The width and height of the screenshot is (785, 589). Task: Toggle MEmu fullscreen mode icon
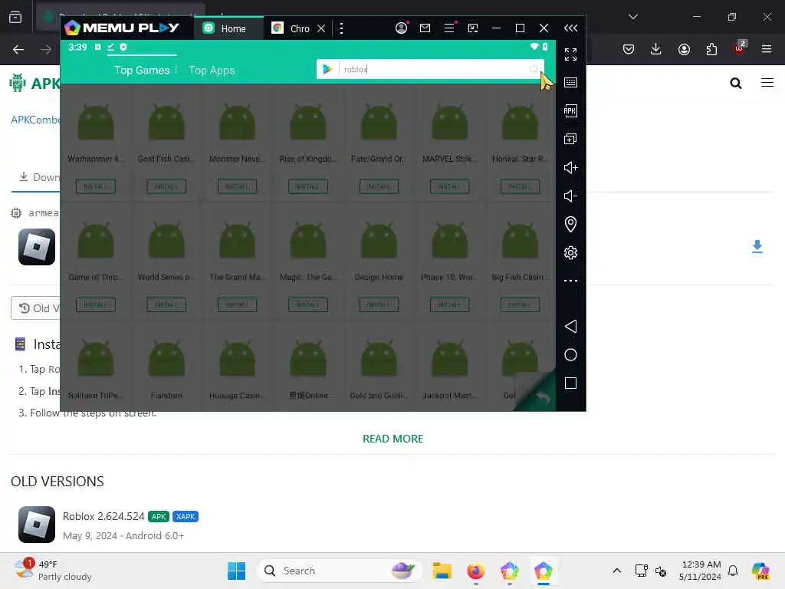(x=570, y=54)
